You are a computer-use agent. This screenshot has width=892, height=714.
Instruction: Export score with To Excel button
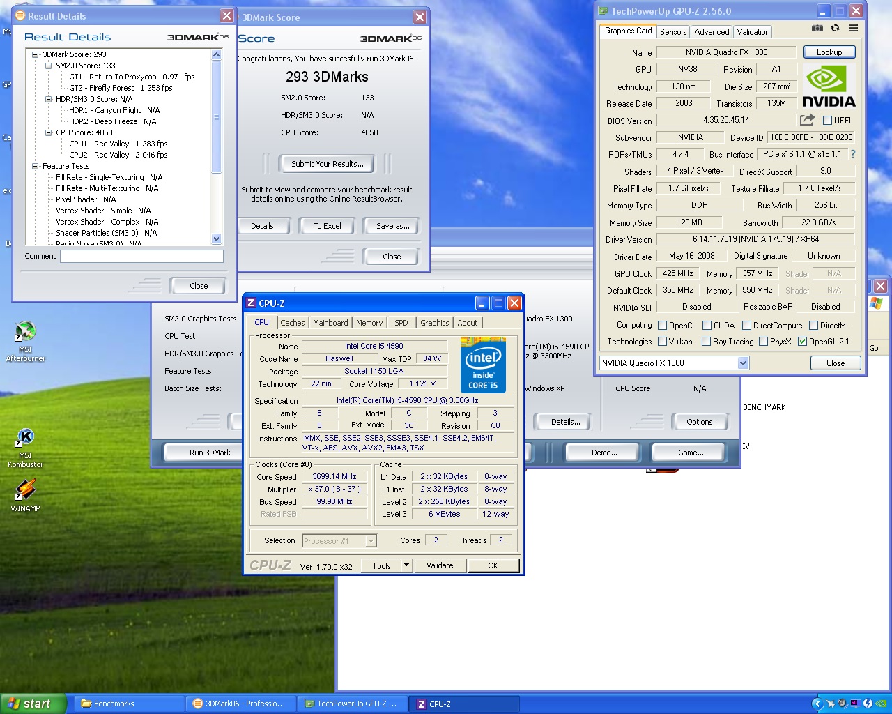[327, 226]
